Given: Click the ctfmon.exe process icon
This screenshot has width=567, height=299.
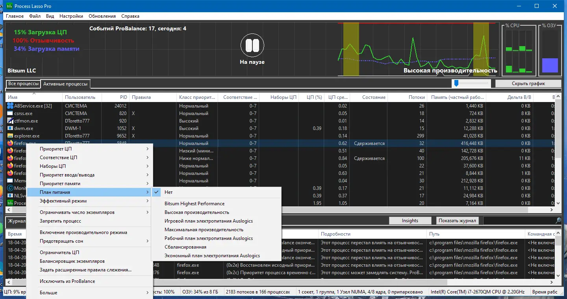Looking at the screenshot, I should (x=10, y=121).
